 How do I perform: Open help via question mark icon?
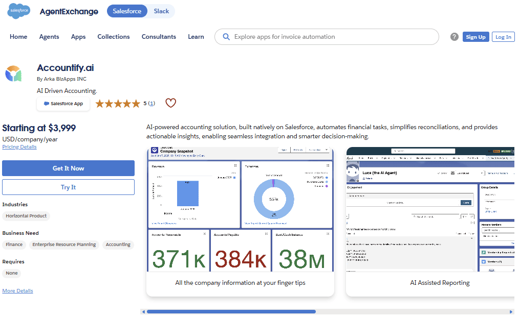(454, 37)
